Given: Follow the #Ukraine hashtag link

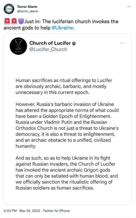Looking at the screenshot, I should click(62, 28).
